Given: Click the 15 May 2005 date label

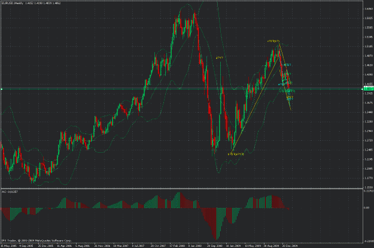Looking at the screenshot, I should [8, 246].
